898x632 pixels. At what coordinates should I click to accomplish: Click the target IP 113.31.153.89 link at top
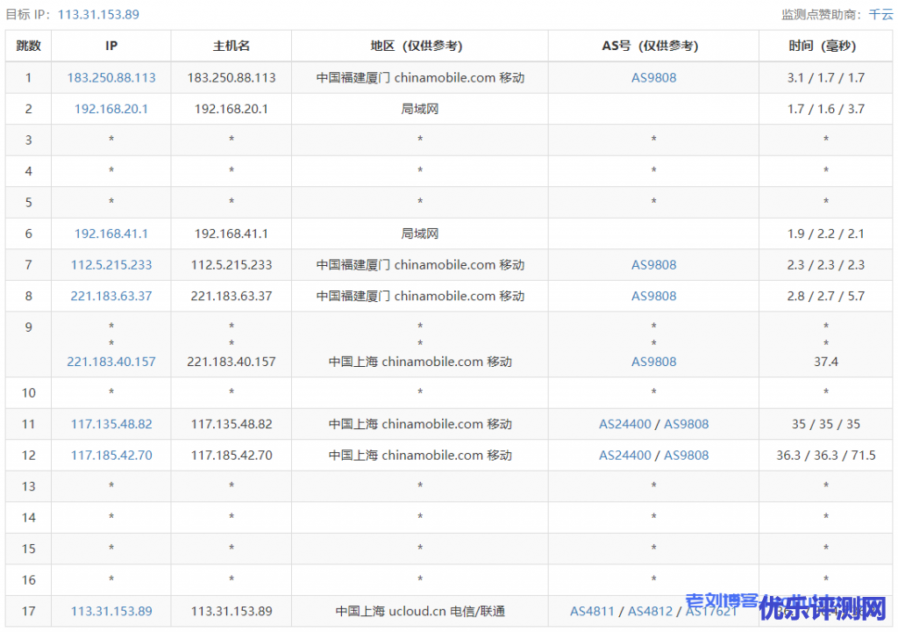pyautogui.click(x=98, y=14)
